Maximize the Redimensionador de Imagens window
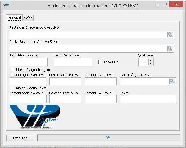 pos(165,4)
